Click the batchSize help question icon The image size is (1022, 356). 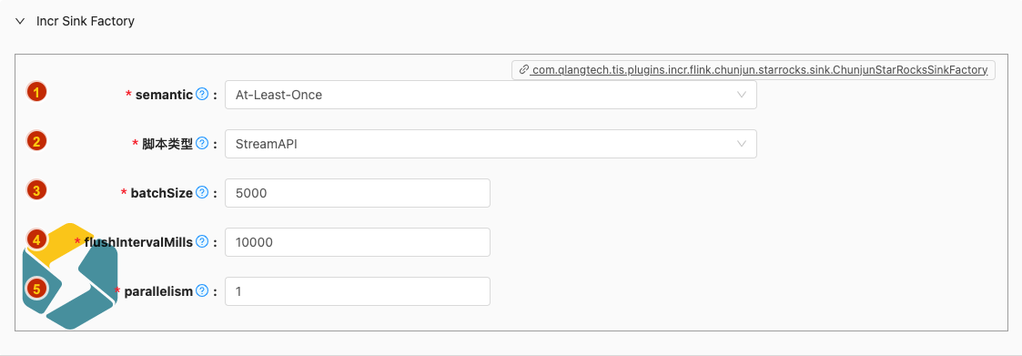click(x=202, y=192)
